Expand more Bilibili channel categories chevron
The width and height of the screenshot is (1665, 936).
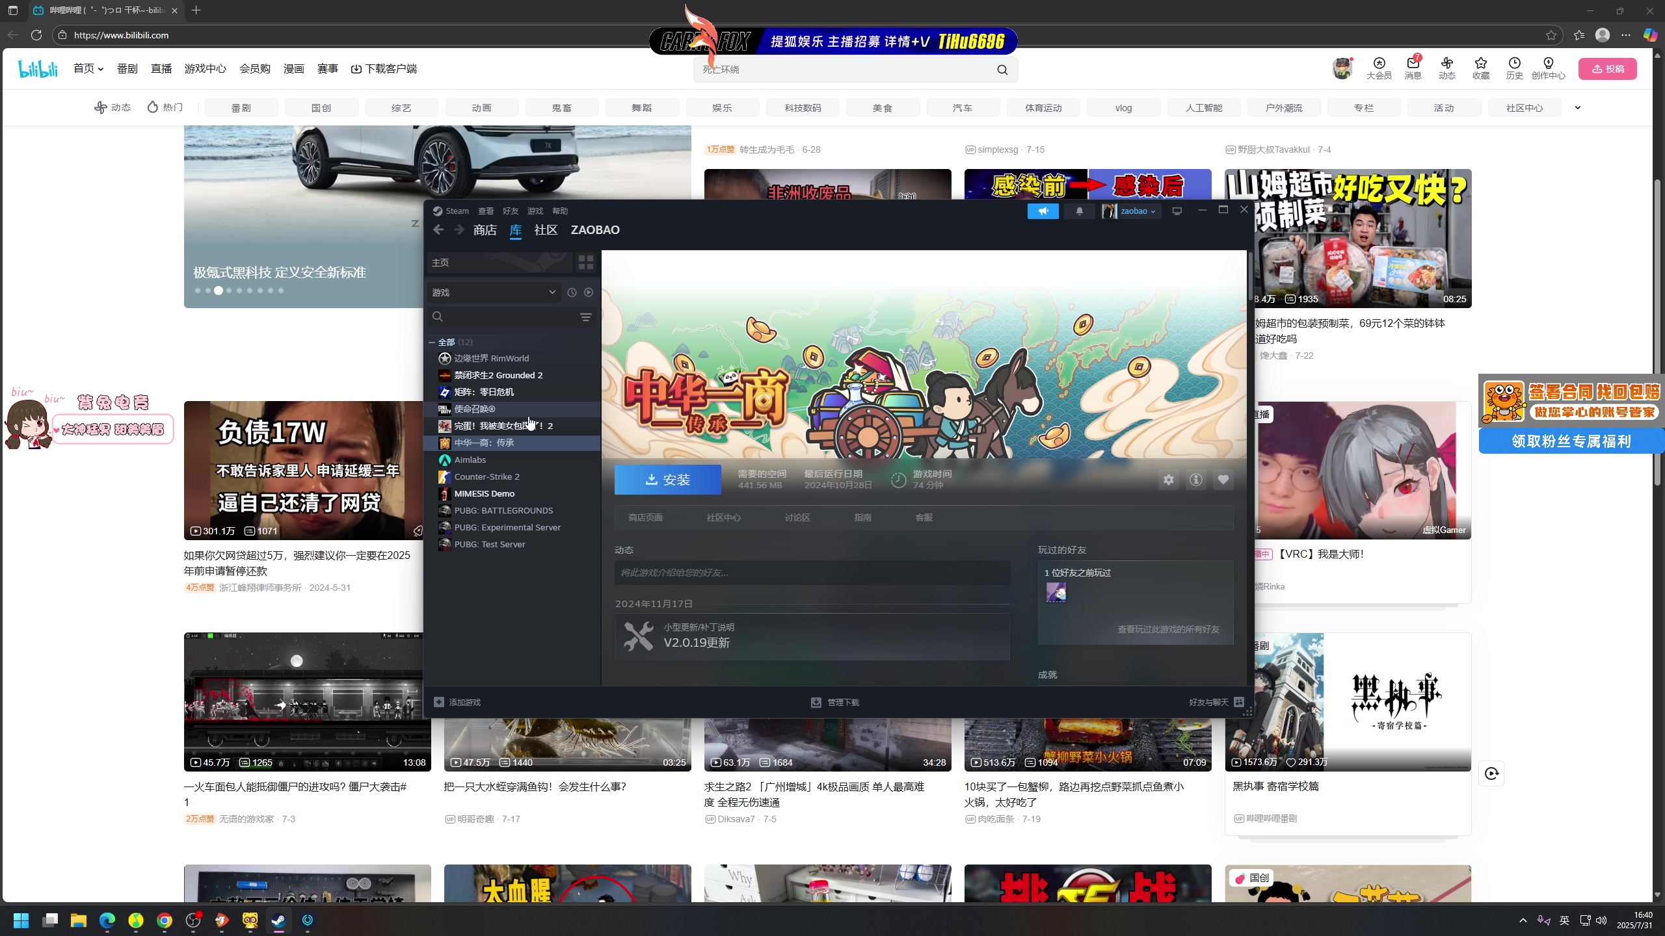pos(1577,107)
